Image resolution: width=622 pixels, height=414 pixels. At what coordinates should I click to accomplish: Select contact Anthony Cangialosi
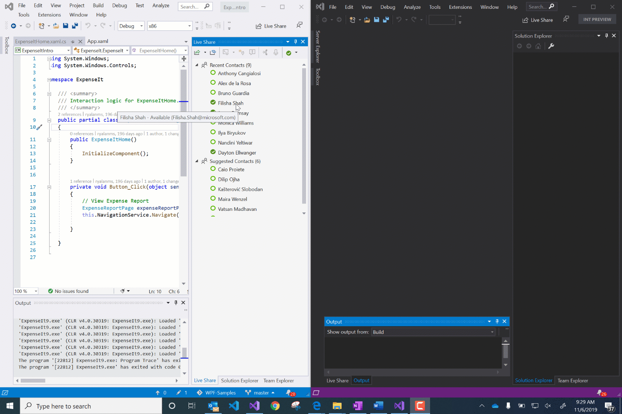(x=239, y=73)
